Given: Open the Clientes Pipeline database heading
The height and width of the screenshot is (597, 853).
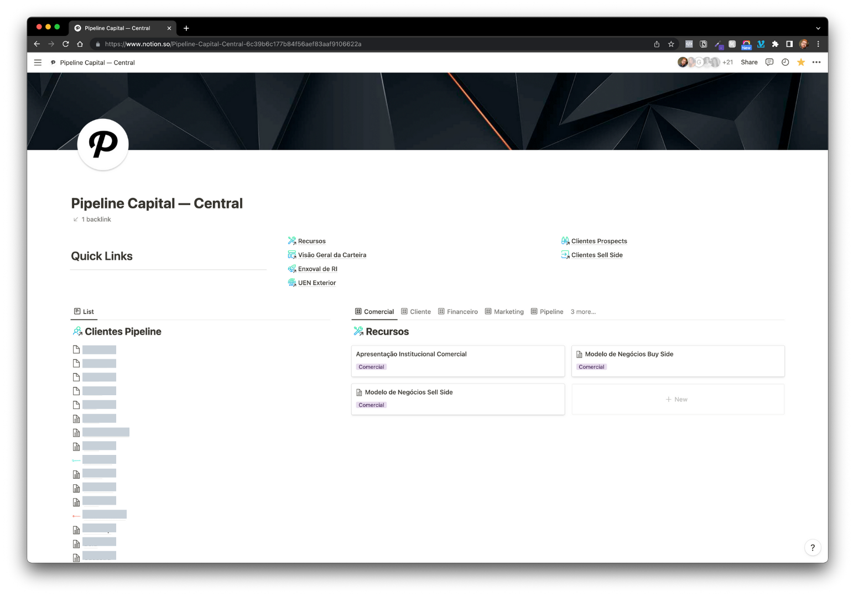Looking at the screenshot, I should (123, 332).
